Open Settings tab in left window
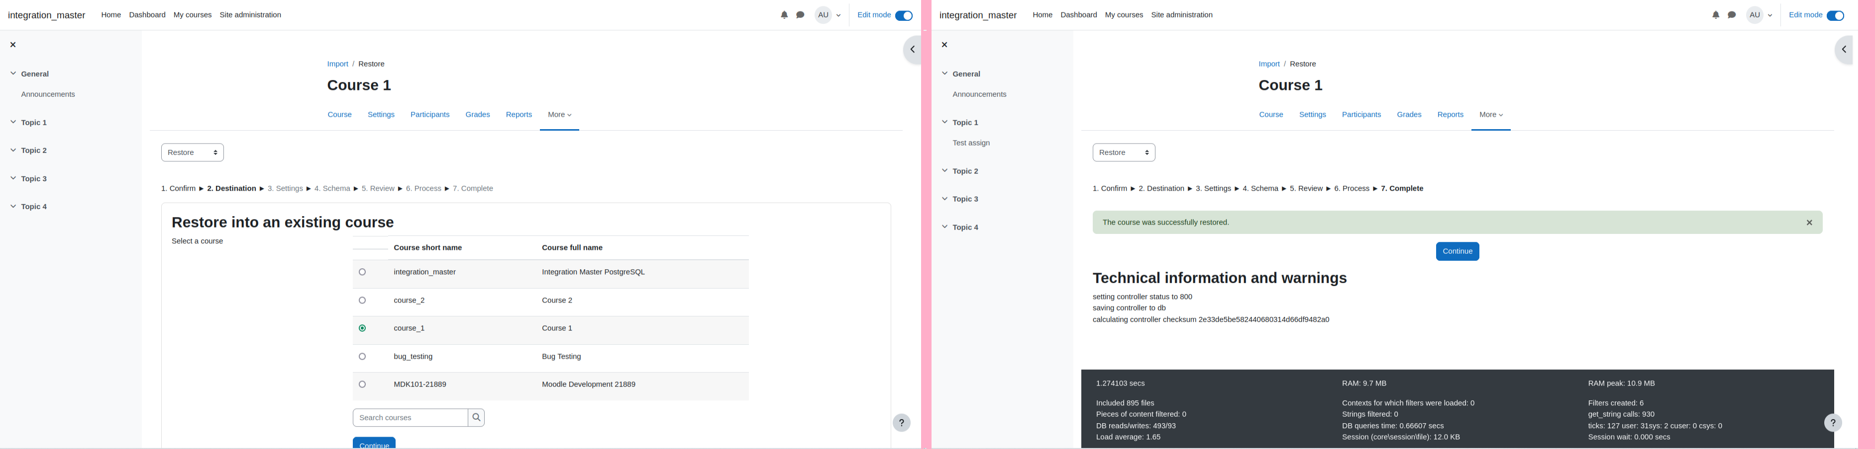The height and width of the screenshot is (449, 1875). (381, 115)
